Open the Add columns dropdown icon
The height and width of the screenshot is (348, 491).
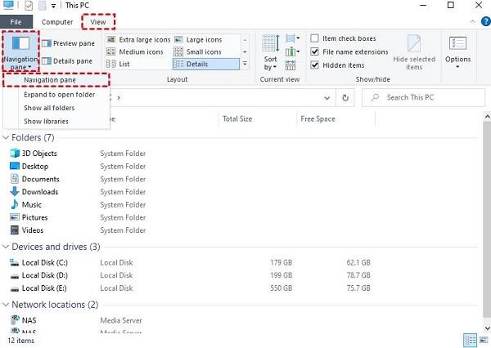click(x=292, y=51)
